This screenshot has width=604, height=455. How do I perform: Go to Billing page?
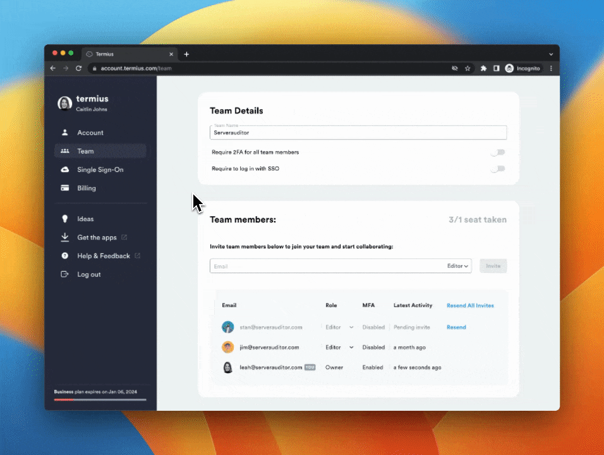pyautogui.click(x=100, y=188)
